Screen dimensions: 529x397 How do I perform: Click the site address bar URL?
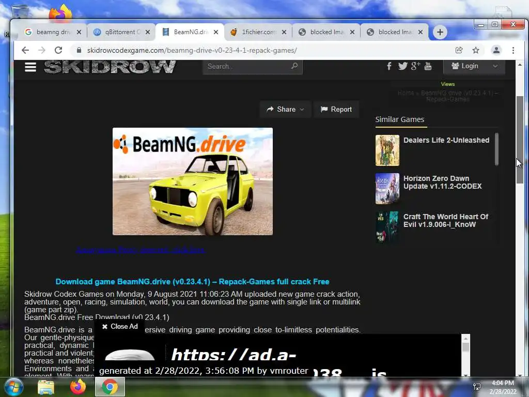(x=192, y=50)
